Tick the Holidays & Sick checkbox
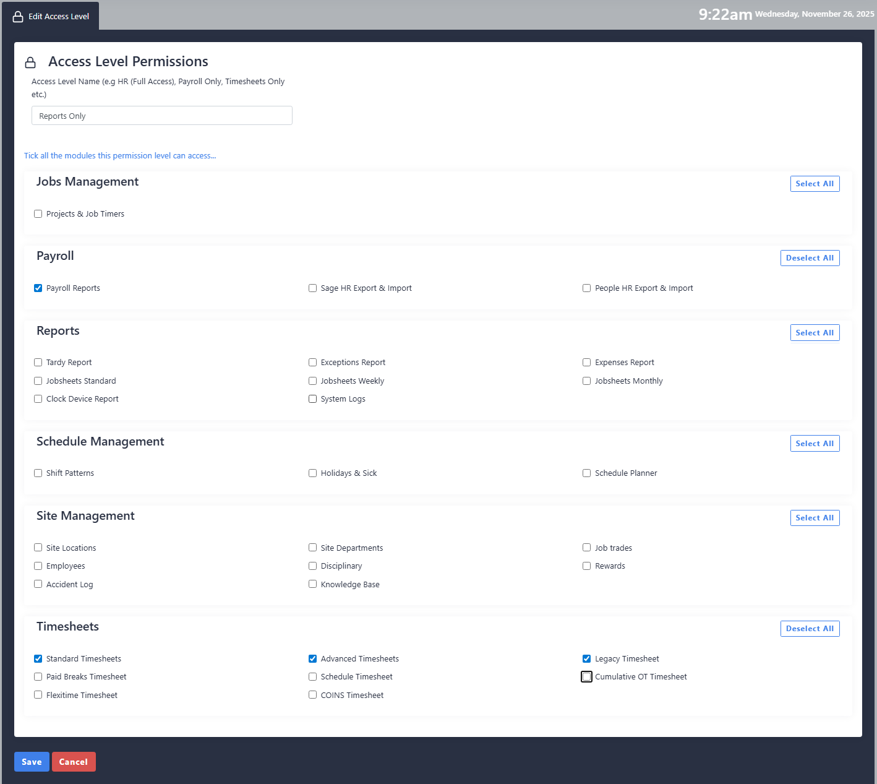Screen dimensions: 877x784 tap(313, 473)
